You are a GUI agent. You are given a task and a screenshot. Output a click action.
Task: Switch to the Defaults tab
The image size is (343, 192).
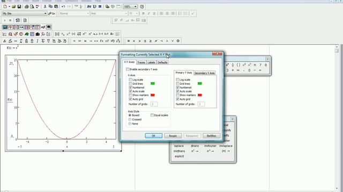162,62
